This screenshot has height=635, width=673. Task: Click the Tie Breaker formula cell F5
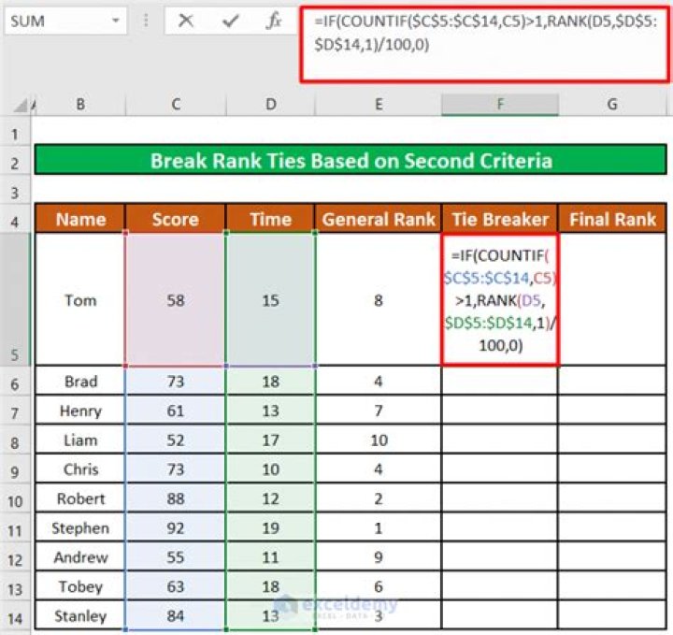coord(500,299)
